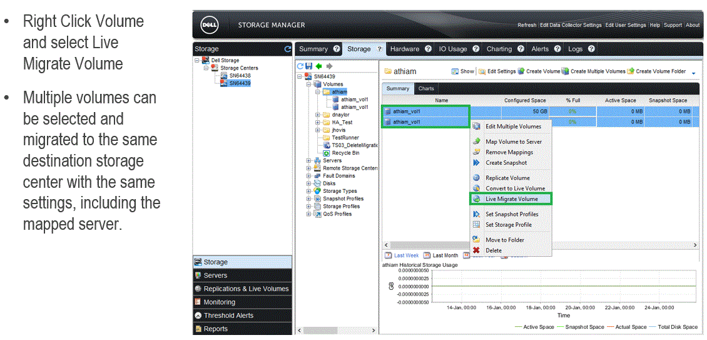Click the blue refresh icon above the volume tree
Image resolution: width=707 pixels, height=340 pixels.
[x=300, y=66]
